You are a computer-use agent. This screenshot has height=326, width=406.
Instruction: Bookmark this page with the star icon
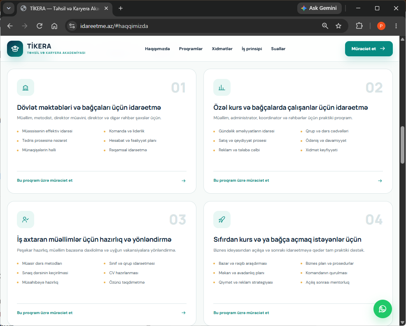tap(338, 26)
